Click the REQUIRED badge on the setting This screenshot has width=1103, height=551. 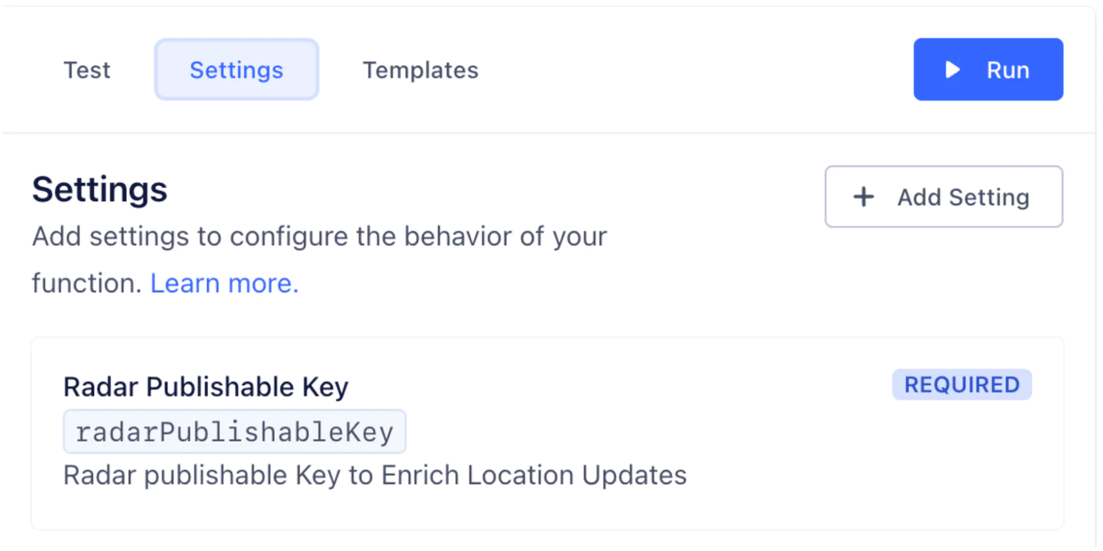pos(962,384)
